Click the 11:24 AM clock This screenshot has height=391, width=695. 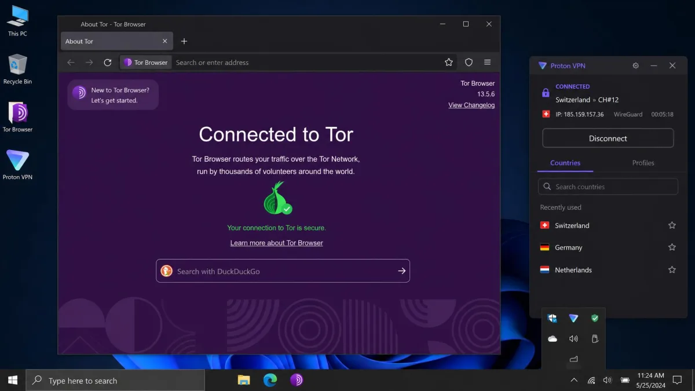point(650,376)
